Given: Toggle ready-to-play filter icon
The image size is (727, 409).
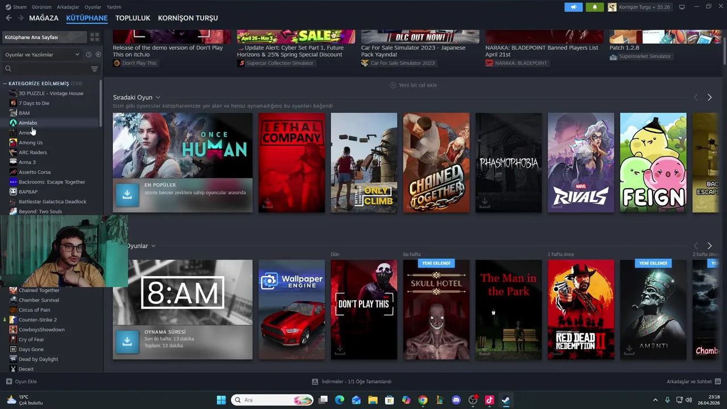Looking at the screenshot, I should pyautogui.click(x=98, y=55).
